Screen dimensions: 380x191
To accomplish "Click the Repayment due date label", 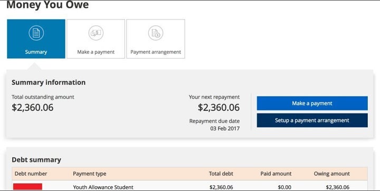I will pos(214,121).
